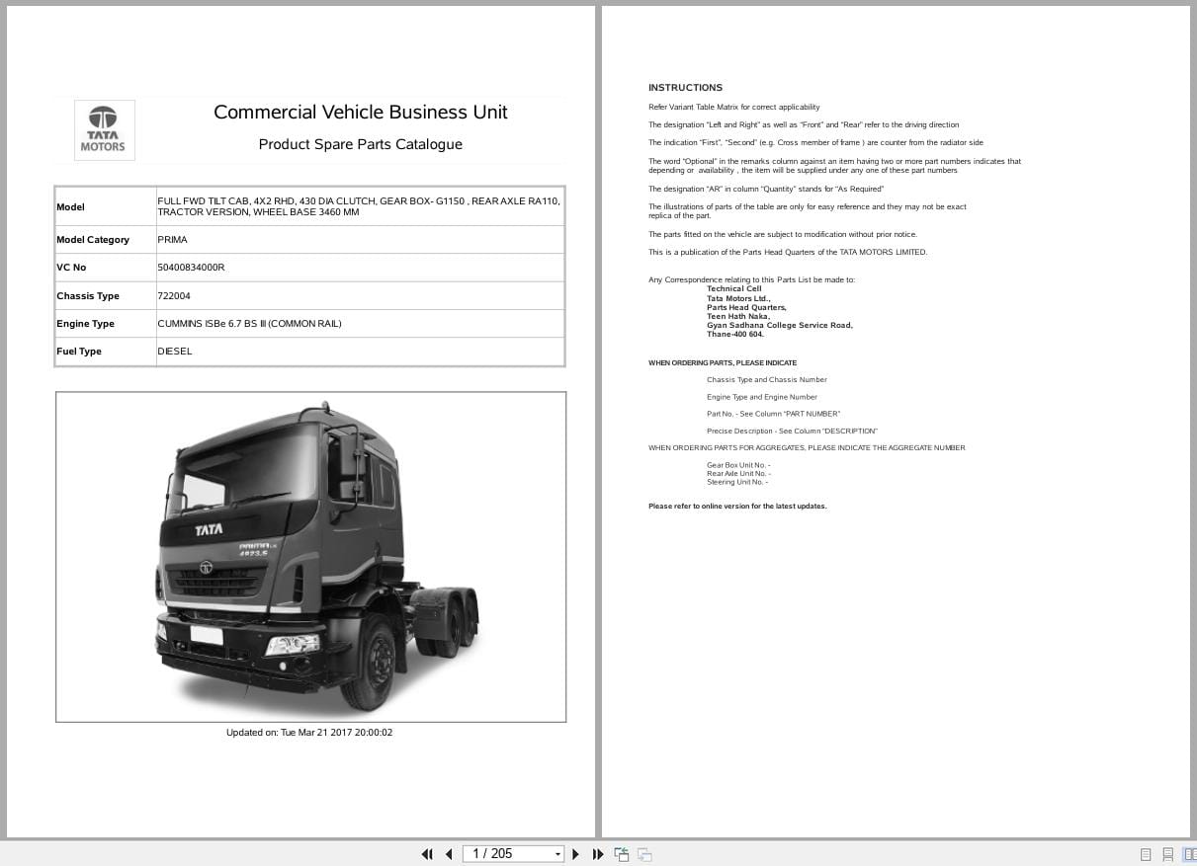Go to the previous page
1197x866 pixels.
click(x=449, y=854)
